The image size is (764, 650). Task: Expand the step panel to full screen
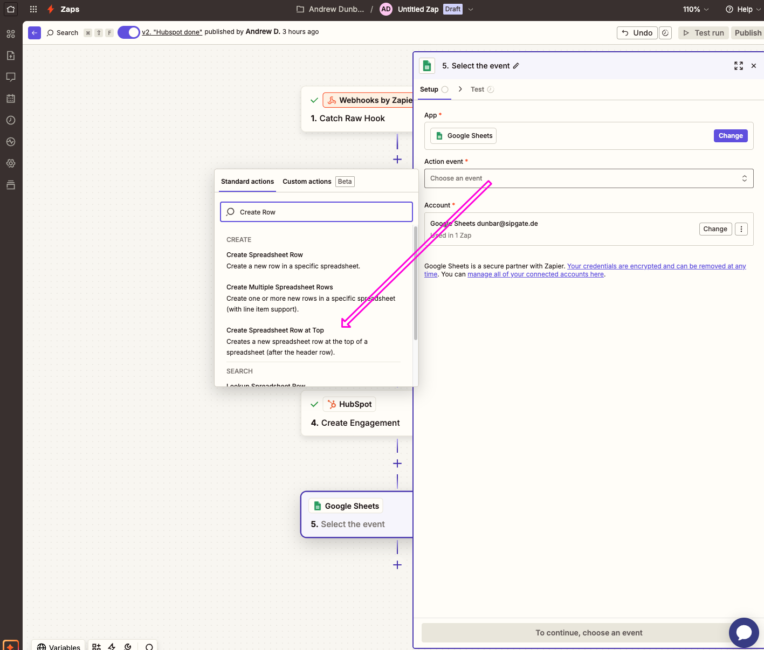point(739,66)
